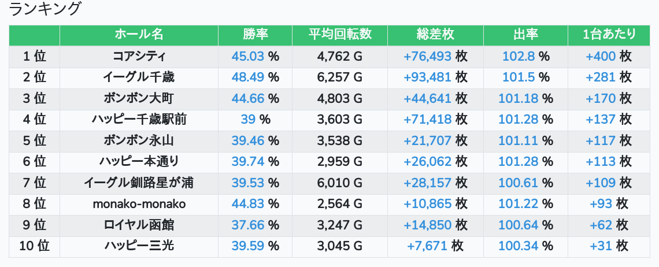Click the ホール名 column header

coord(139,35)
